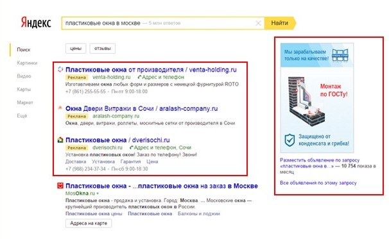Open the Ещё menu in the sidebar
This screenshot has height=239, width=389.
(x=22, y=116)
